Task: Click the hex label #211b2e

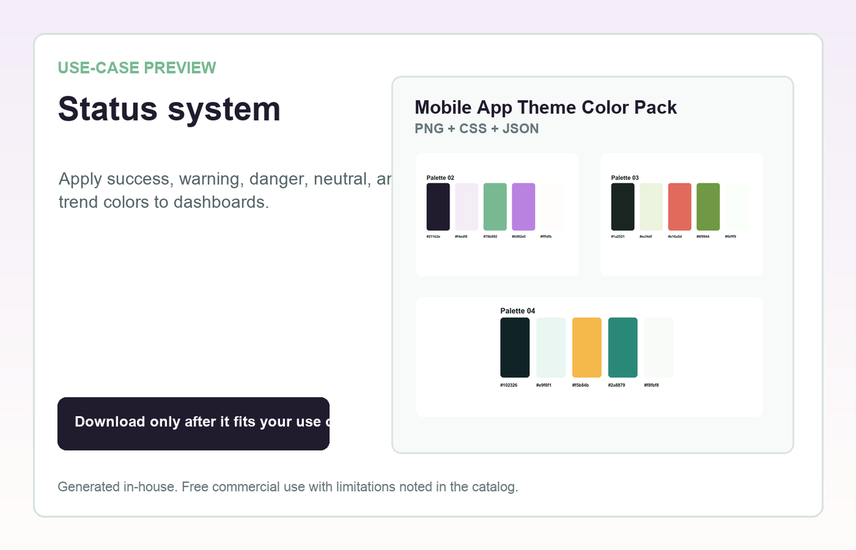Action: [x=434, y=237]
